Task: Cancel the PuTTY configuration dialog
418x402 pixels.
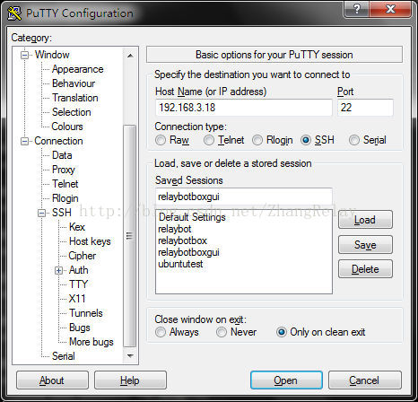Action: point(365,380)
